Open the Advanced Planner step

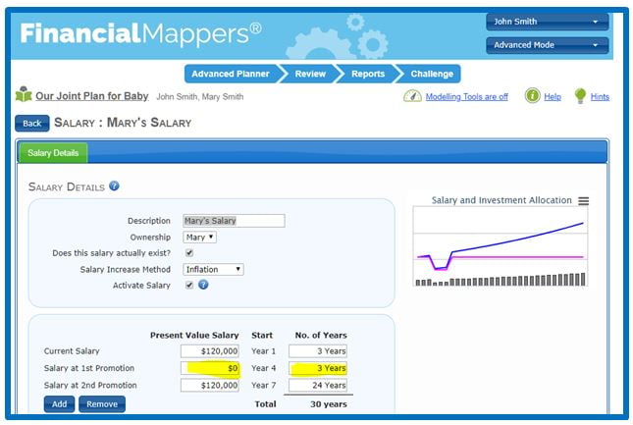(233, 74)
